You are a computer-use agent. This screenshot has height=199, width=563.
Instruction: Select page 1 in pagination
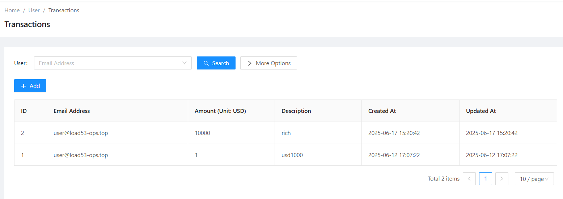click(485, 179)
